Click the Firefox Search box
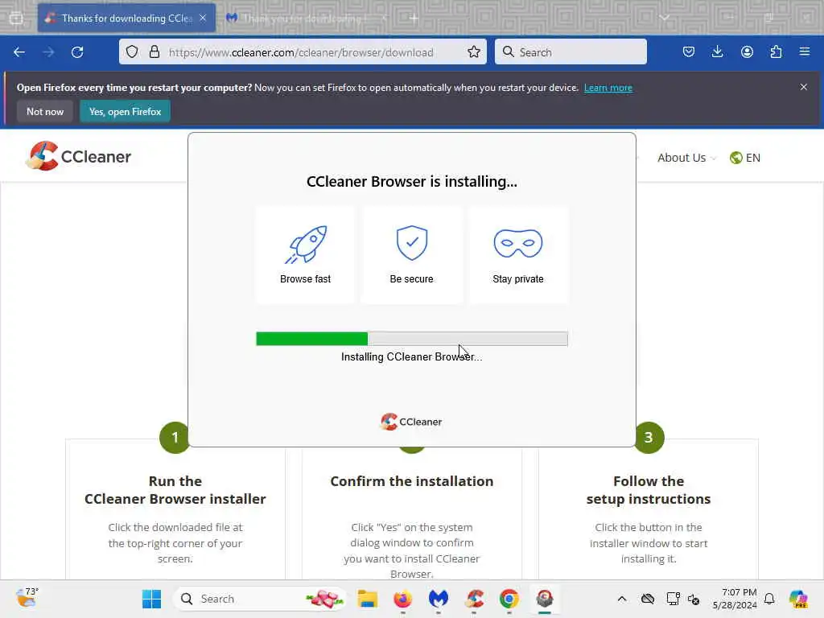 click(571, 51)
